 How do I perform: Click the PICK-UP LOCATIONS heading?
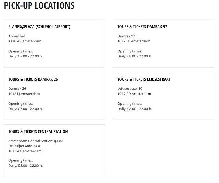(x=39, y=6)
